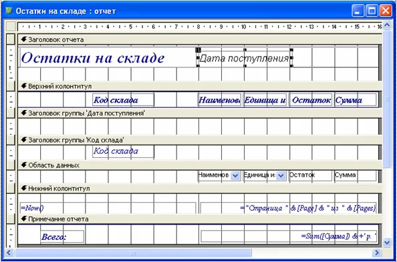
Task: Click the vertical scrollbar up arrow
Action: coord(387,25)
